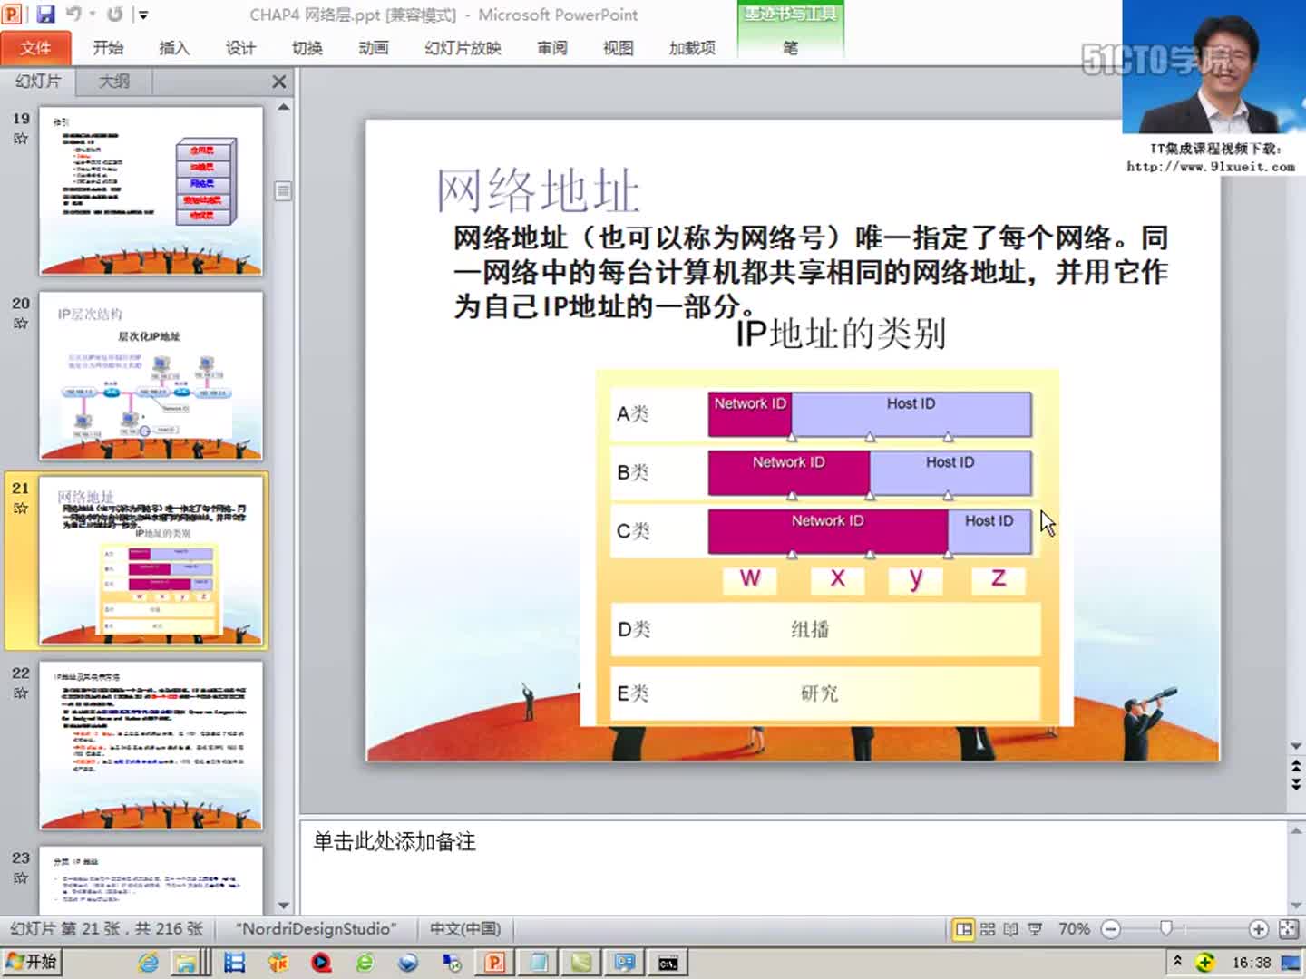Click animation star icon beside slide 21

21,509
